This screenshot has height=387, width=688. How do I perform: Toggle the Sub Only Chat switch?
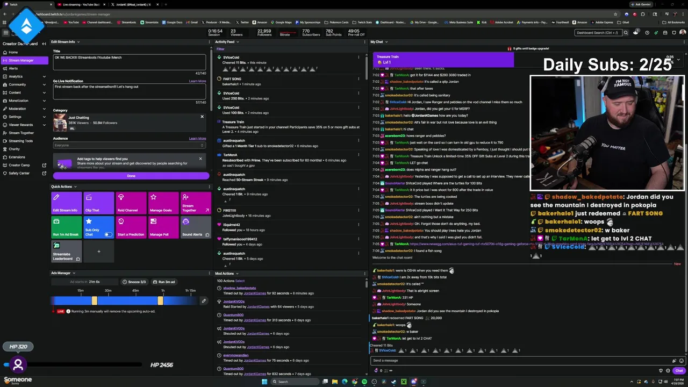click(x=108, y=234)
